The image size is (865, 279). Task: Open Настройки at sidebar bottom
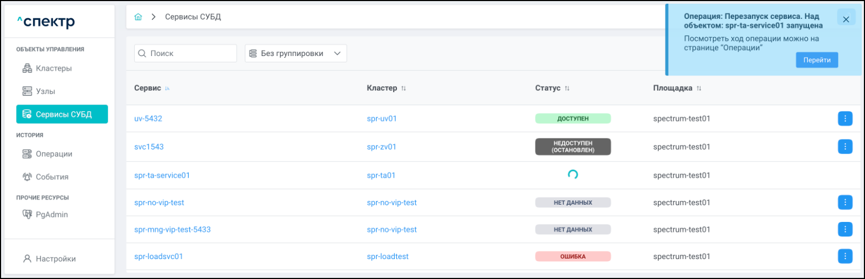pyautogui.click(x=56, y=259)
